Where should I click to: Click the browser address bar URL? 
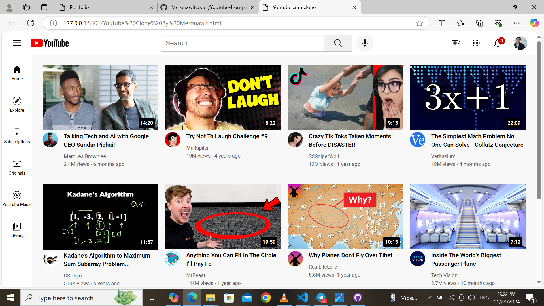(142, 23)
